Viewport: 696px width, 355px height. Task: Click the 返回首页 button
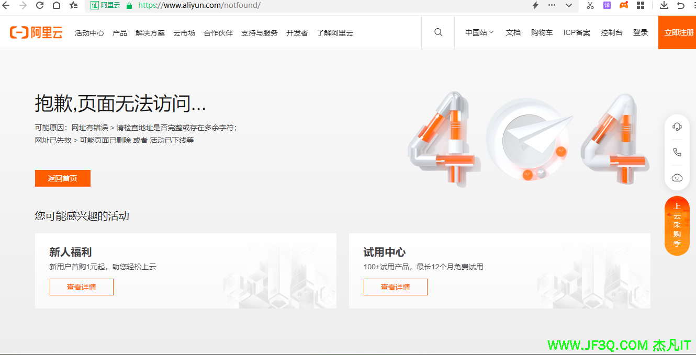pos(63,178)
